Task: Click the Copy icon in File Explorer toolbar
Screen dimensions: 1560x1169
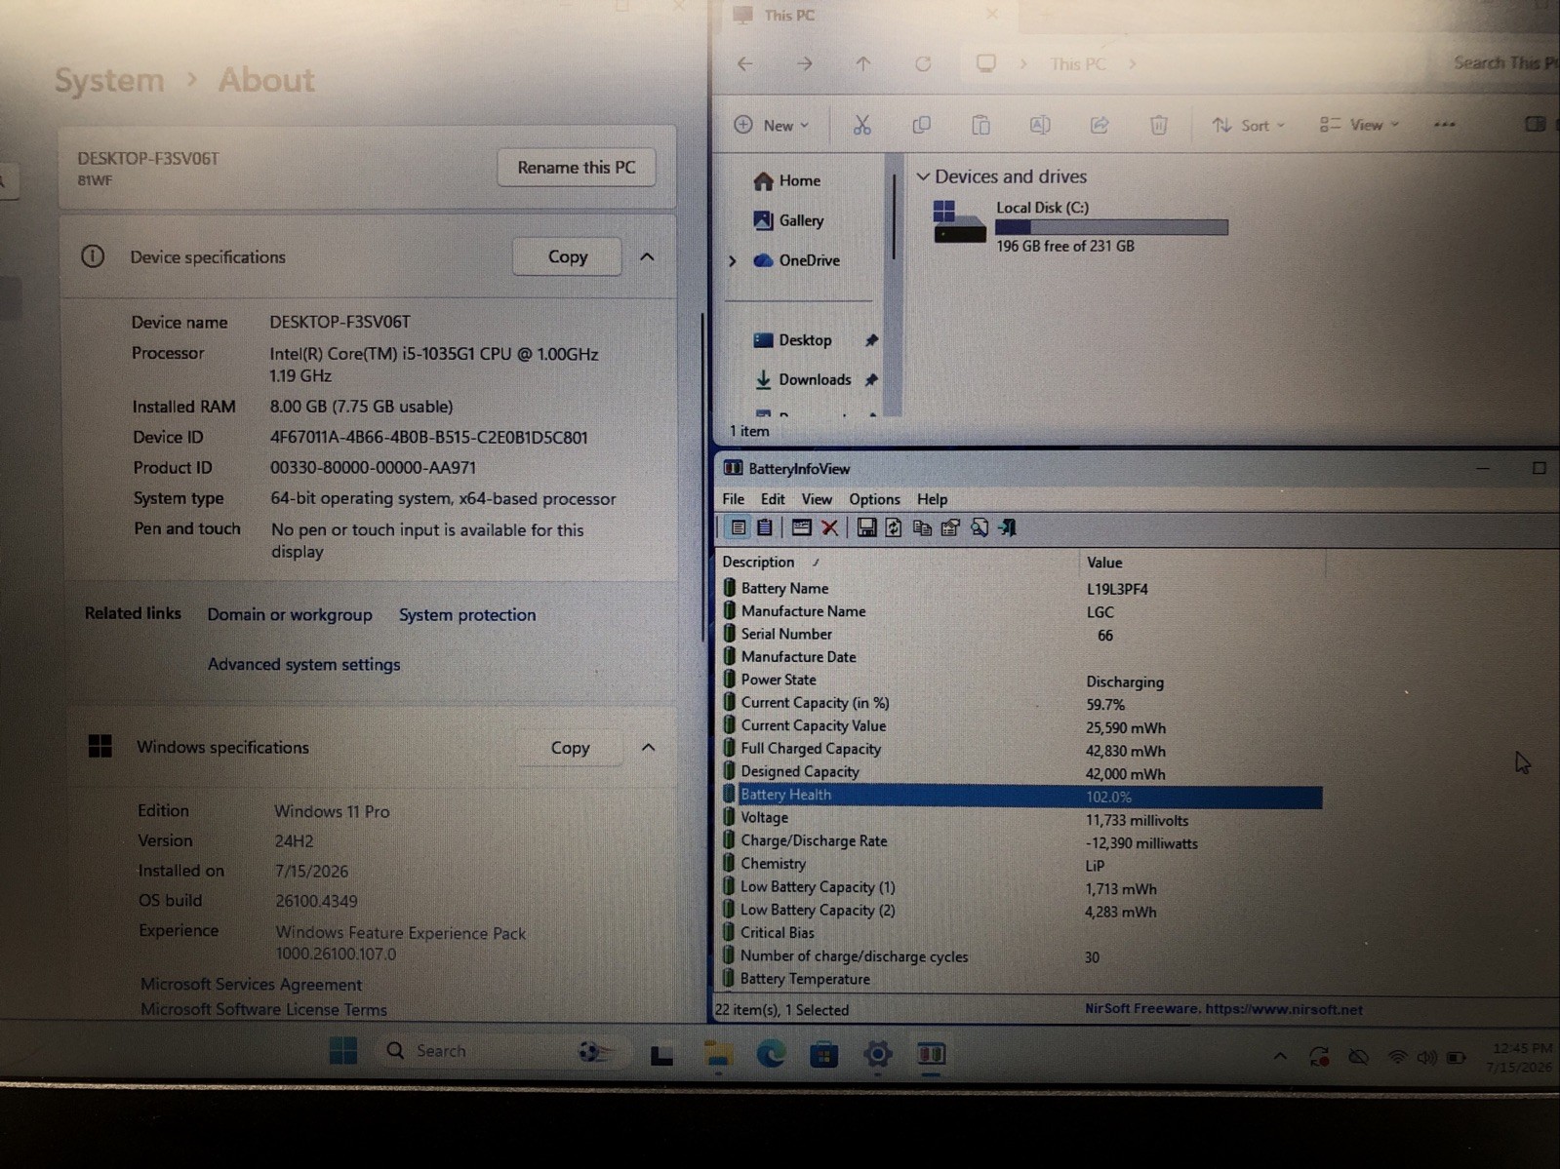Action: point(921,125)
